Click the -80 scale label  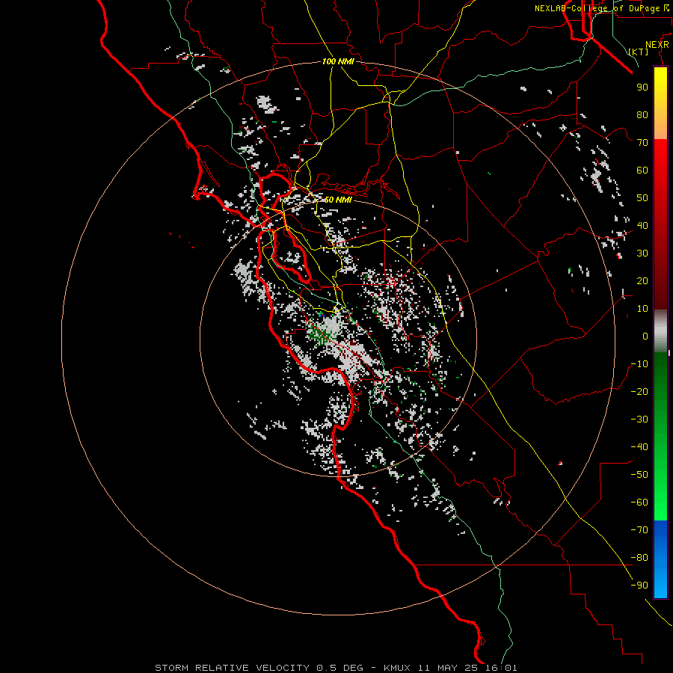(x=639, y=558)
